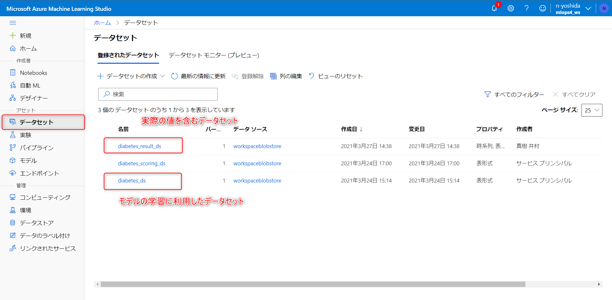Click the モデル cube icon

click(13, 161)
